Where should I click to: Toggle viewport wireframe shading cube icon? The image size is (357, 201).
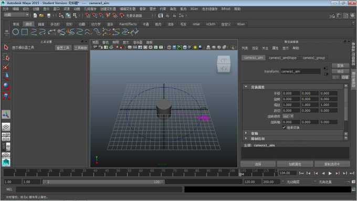coord(169,47)
